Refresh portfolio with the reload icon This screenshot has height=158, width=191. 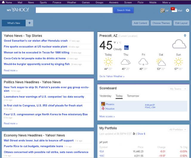pyautogui.click(x=134, y=134)
